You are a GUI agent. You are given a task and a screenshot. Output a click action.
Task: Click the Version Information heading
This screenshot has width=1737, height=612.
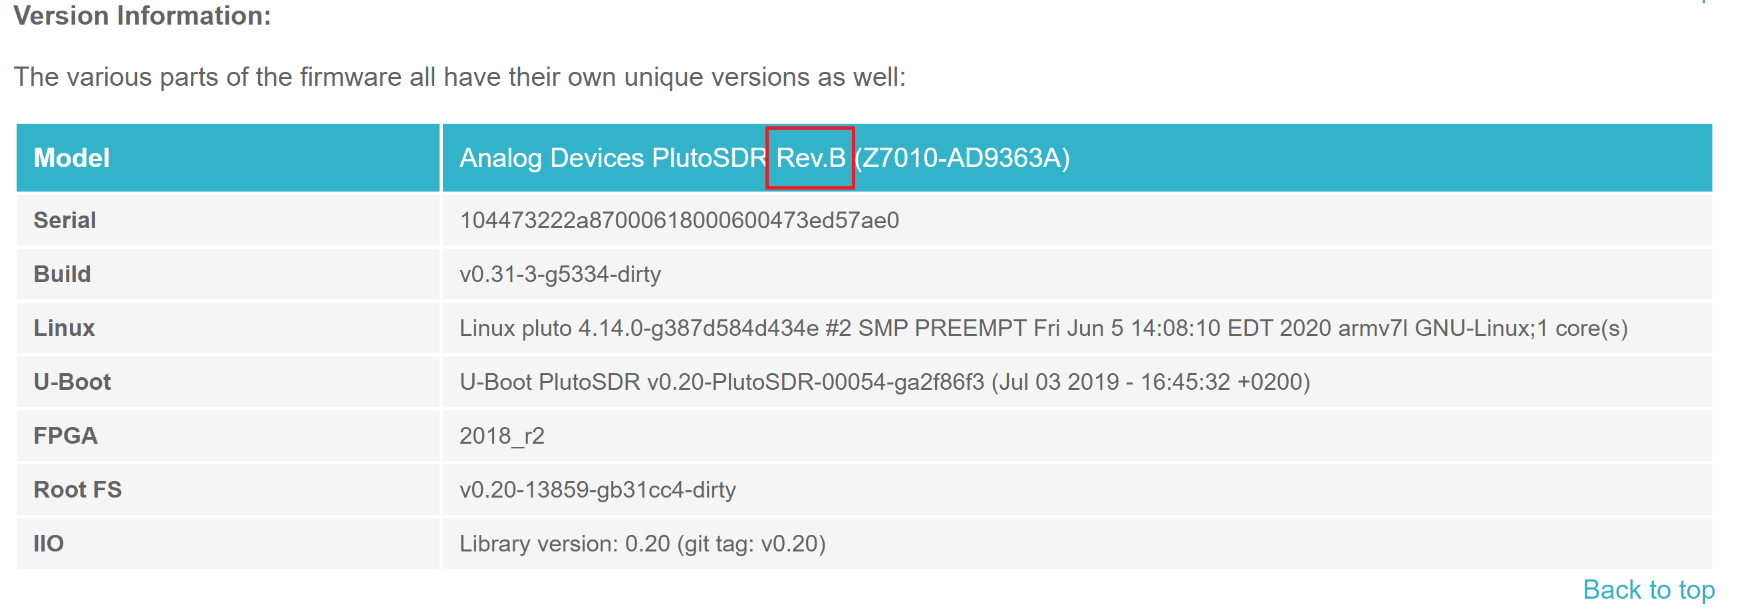(142, 15)
